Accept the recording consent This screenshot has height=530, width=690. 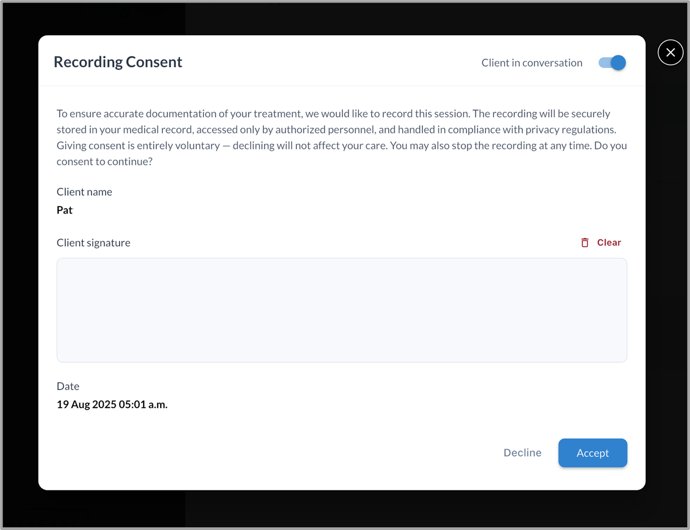click(x=592, y=453)
